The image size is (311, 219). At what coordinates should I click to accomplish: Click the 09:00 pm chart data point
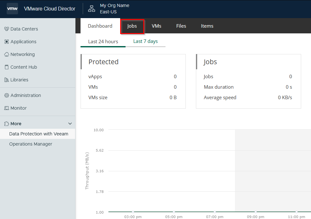(x=256, y=212)
